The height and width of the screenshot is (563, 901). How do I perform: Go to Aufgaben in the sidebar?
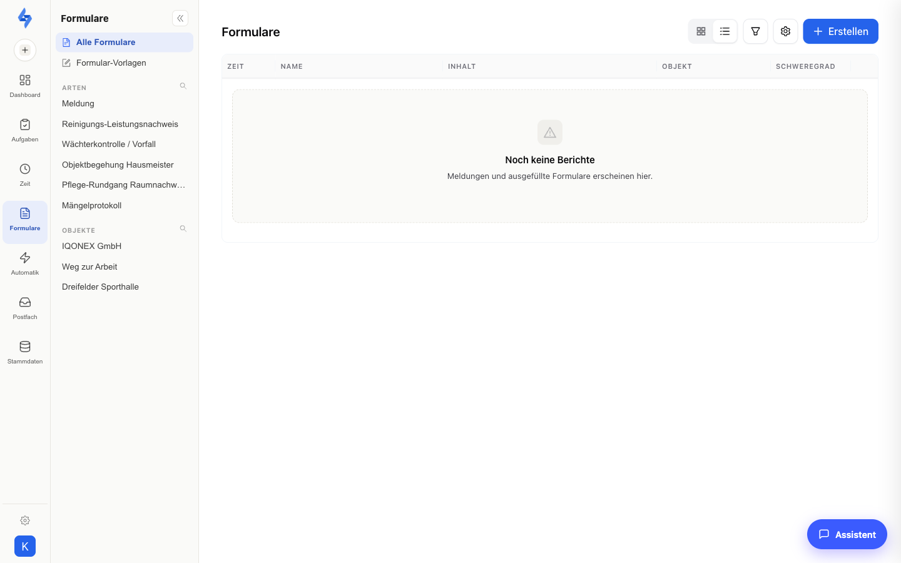[25, 131]
